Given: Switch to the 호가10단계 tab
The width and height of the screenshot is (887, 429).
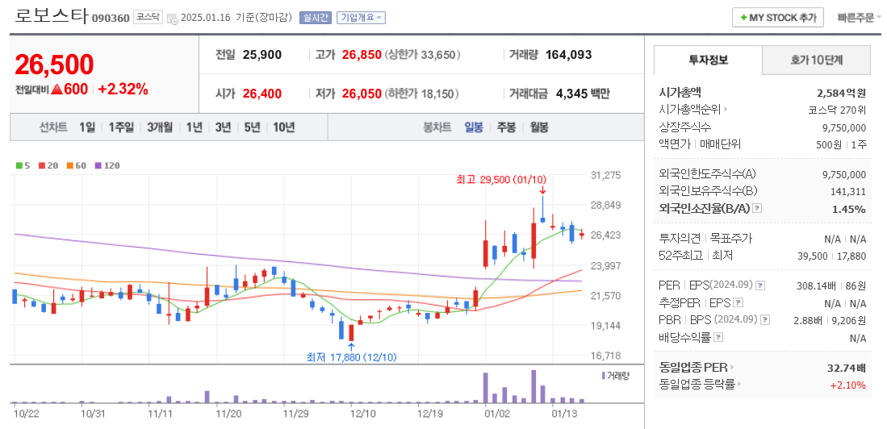Looking at the screenshot, I should click(816, 60).
